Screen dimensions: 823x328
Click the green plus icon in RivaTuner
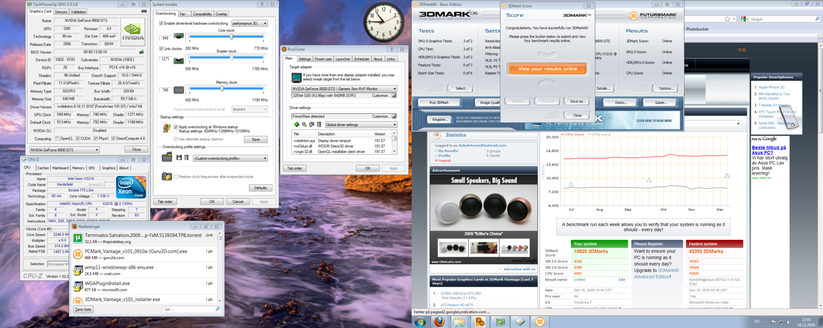click(x=296, y=125)
